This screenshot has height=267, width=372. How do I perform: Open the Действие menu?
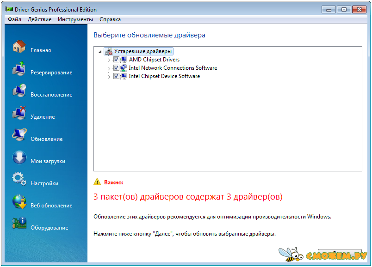39,19
